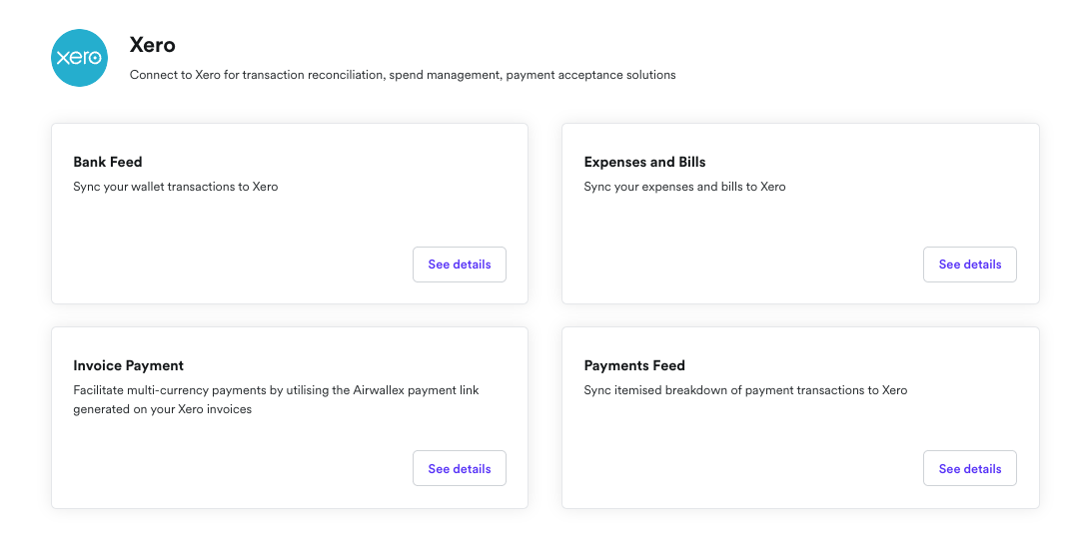The width and height of the screenshot is (1078, 538).
Task: Click the Payments Feed title
Action: click(634, 365)
